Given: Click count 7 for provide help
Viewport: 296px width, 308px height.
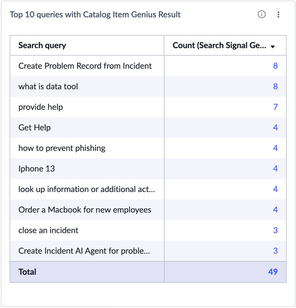Looking at the screenshot, I should click(275, 107).
